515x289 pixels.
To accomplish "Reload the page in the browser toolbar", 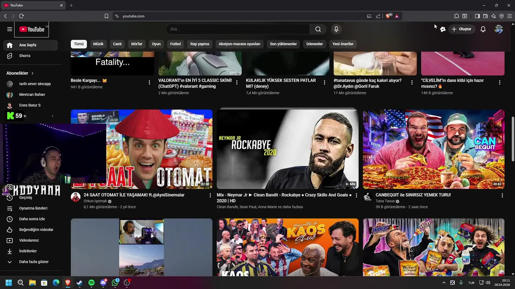I will (21, 16).
